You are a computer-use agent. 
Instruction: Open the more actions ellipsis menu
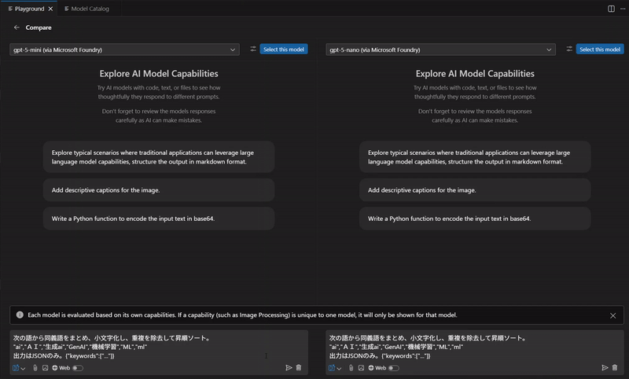(x=623, y=9)
